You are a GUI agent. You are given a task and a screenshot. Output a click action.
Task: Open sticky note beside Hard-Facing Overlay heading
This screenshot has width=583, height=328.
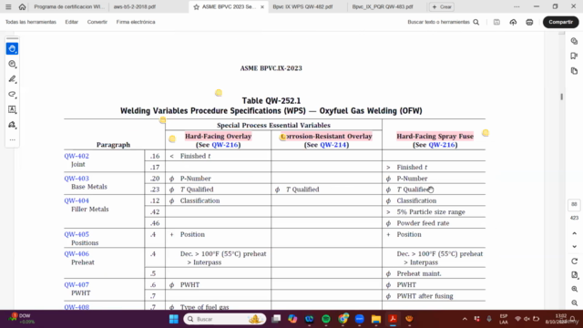click(x=172, y=138)
